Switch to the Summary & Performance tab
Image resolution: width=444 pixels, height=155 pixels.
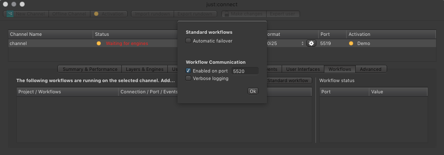(x=90, y=69)
